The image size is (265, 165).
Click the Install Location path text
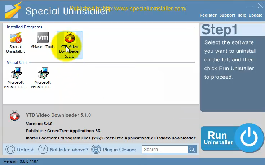coord(111,138)
